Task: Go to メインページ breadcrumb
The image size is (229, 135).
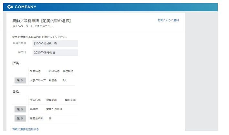Action: [x=20, y=26]
